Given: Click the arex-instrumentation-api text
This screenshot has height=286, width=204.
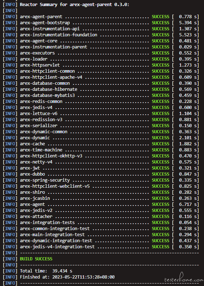Looking at the screenshot, I should click(x=50, y=28).
